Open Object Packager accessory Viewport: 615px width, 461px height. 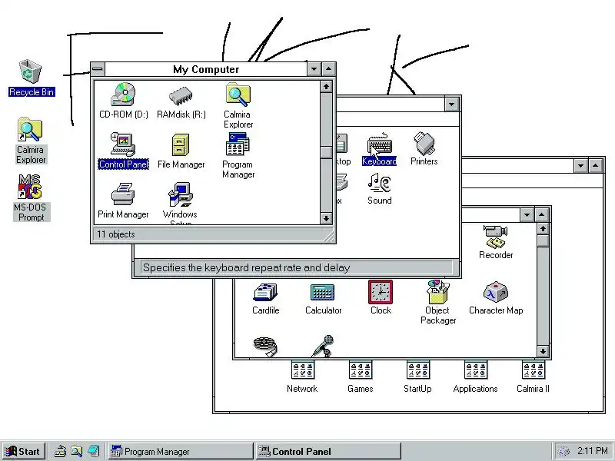coord(438,302)
